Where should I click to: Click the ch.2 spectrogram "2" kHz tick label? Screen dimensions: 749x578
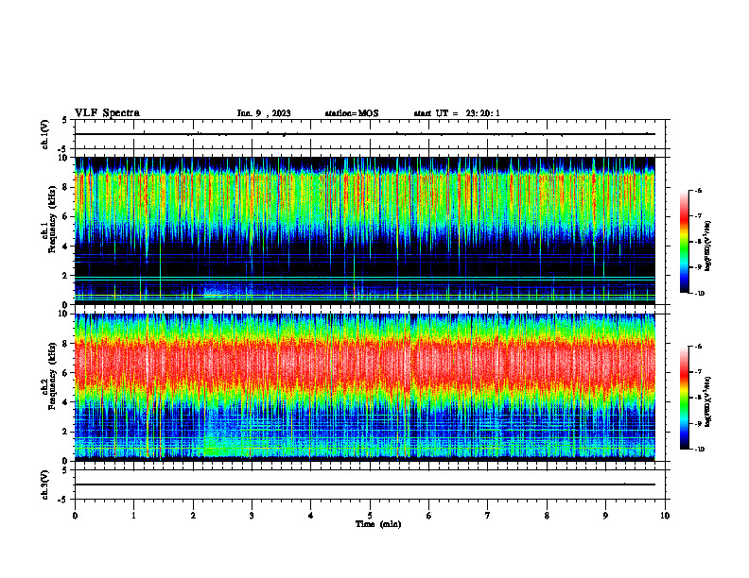coord(66,432)
